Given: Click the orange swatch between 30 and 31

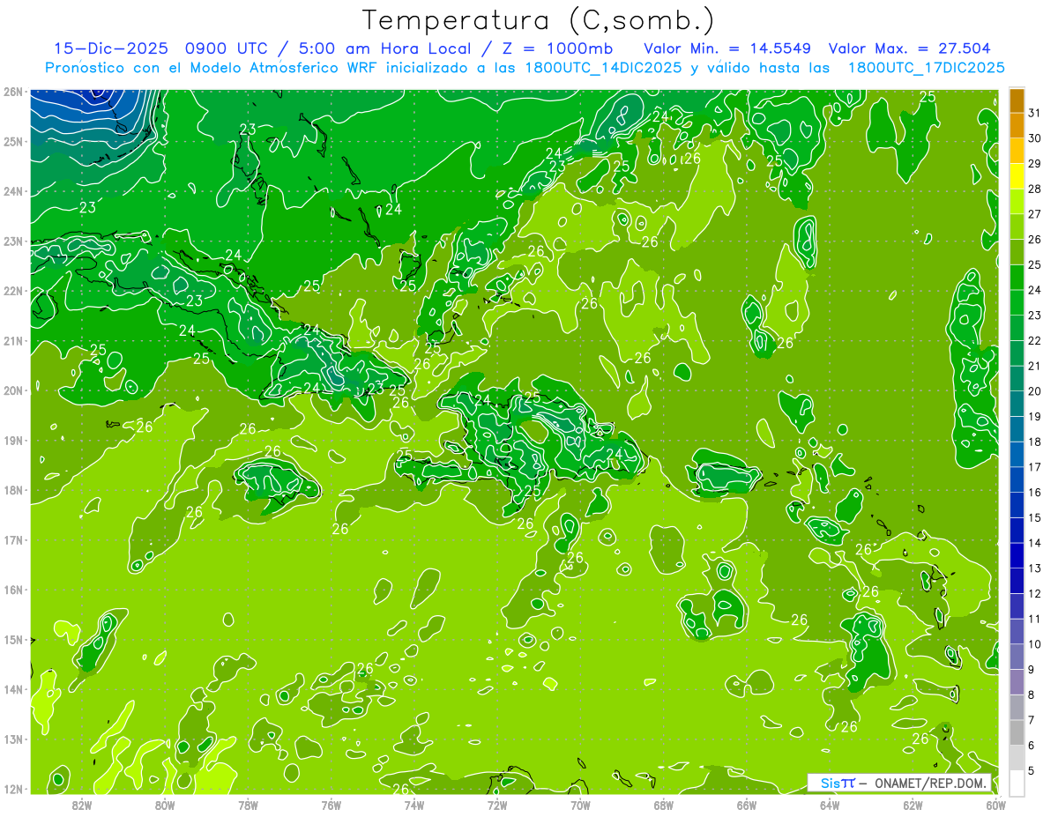Looking at the screenshot, I should [x=1017, y=126].
